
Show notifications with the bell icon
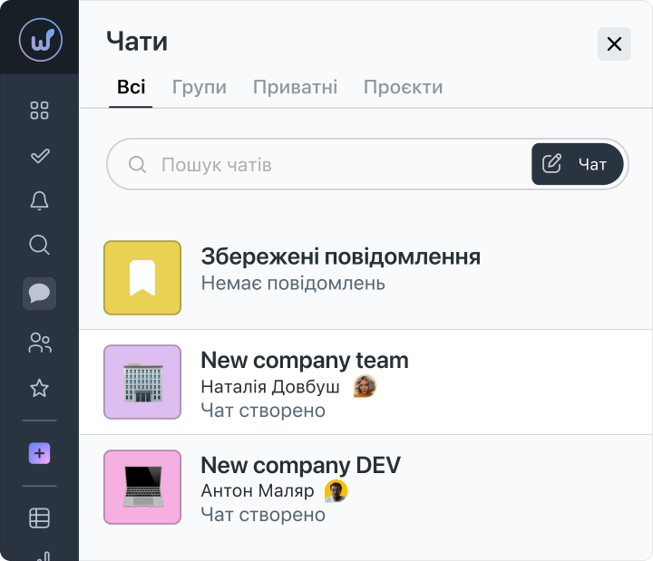pyautogui.click(x=40, y=200)
